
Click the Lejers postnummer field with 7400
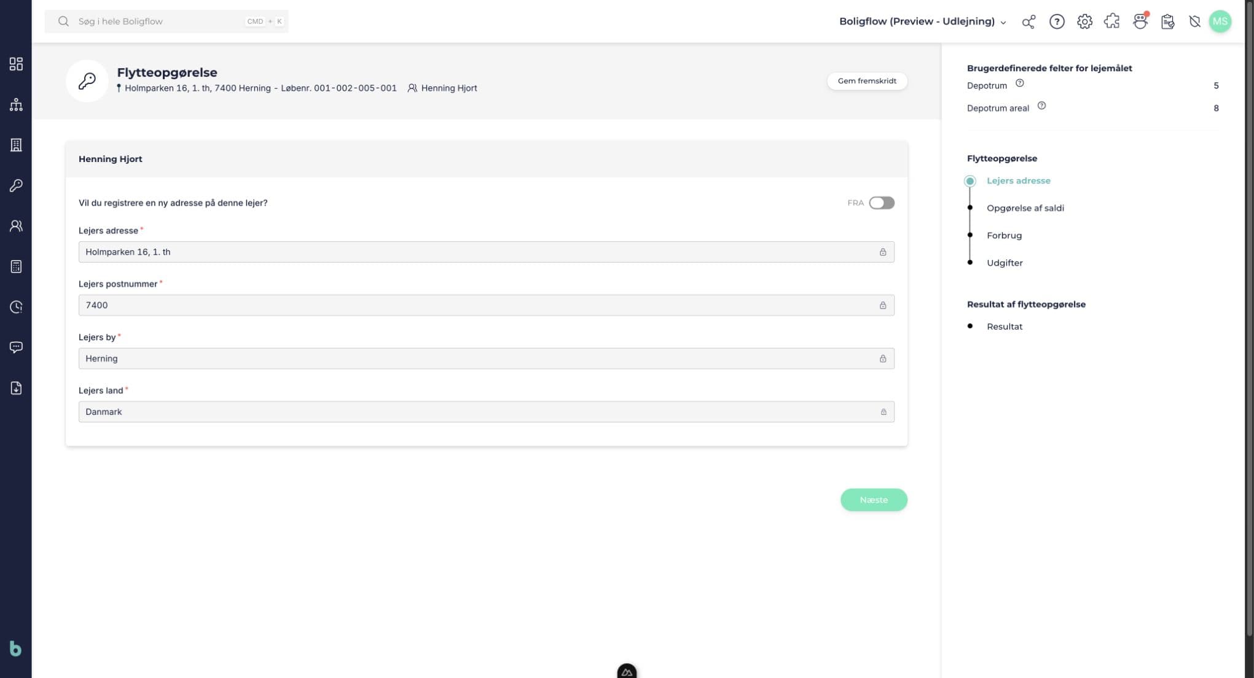pyautogui.click(x=486, y=305)
